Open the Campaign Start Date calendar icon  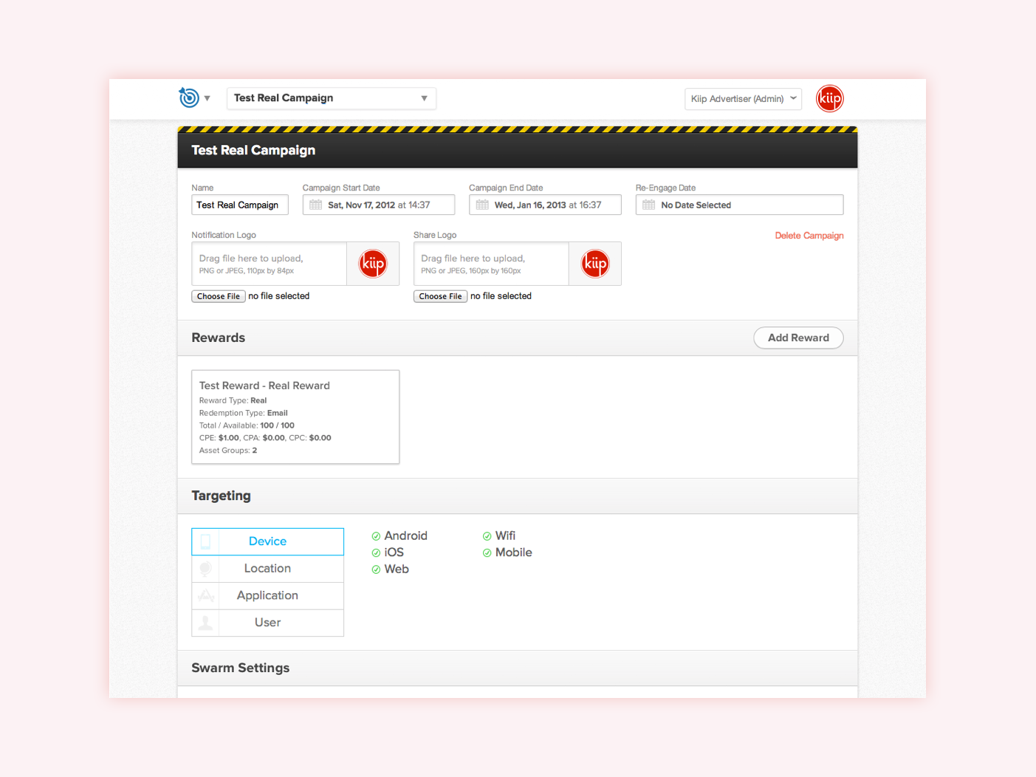pos(316,205)
